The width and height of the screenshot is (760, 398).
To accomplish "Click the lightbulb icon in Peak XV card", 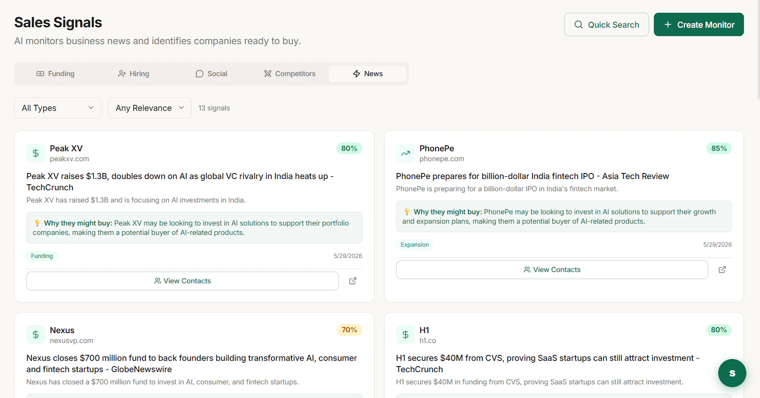I will click(37, 223).
